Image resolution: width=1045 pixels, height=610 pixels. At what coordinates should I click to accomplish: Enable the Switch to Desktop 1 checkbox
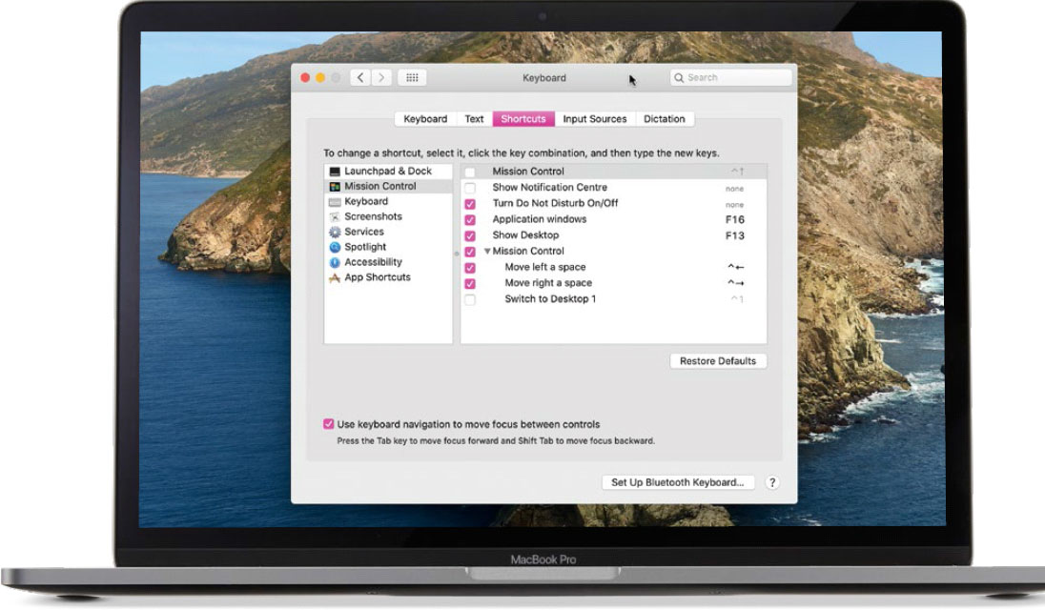(470, 299)
